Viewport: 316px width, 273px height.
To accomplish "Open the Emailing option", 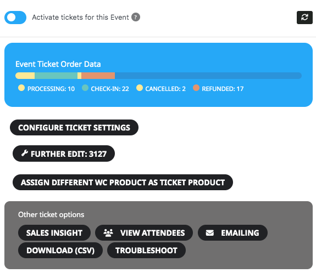I will [x=232, y=233].
